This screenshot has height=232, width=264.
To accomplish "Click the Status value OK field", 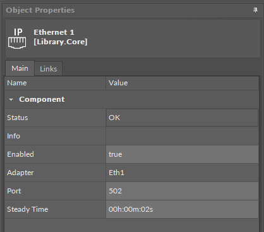I will (183, 118).
